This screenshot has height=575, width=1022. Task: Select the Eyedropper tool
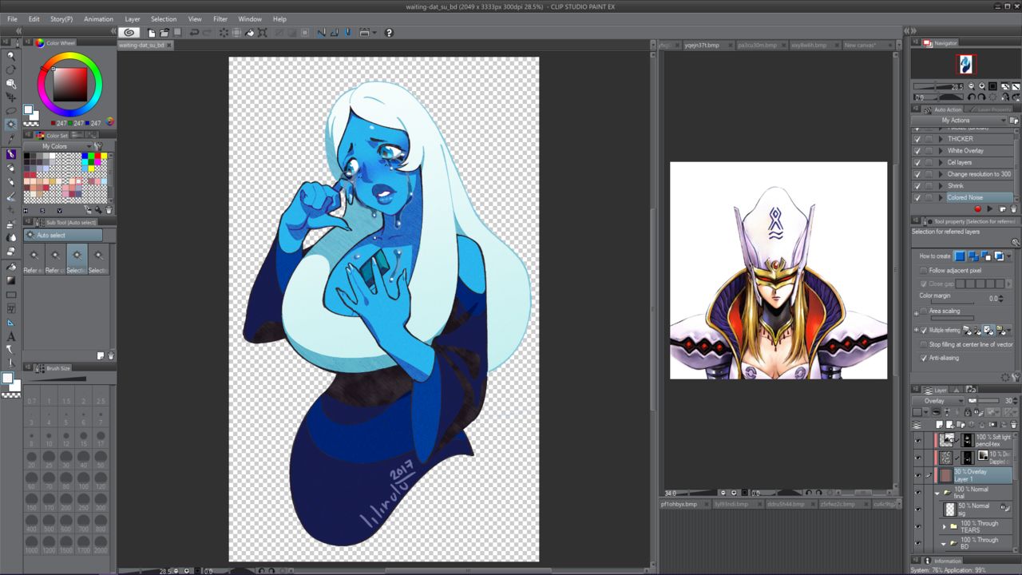[x=11, y=139]
